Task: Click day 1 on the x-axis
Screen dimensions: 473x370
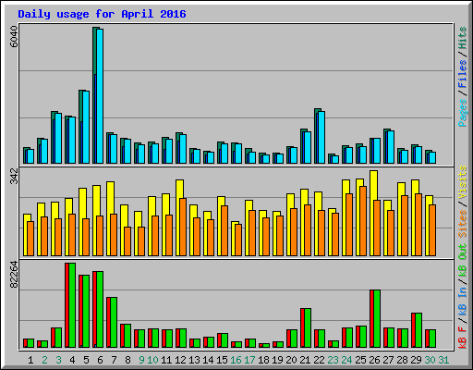Action: tap(30, 360)
